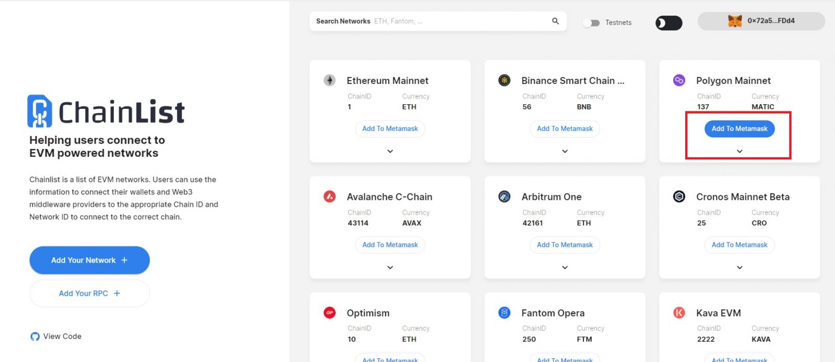Click the Cronos Mainnet Beta title

tap(743, 197)
